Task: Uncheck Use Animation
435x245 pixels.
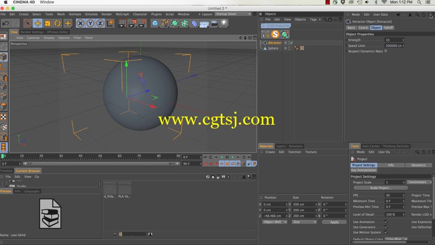Action: (386, 222)
